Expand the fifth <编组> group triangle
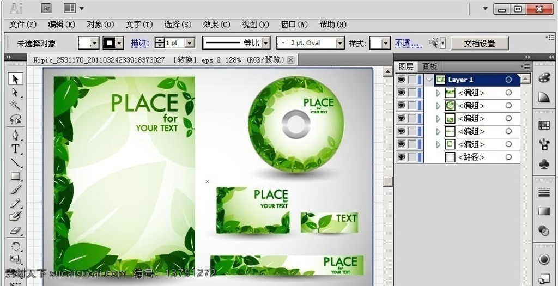 coord(439,144)
